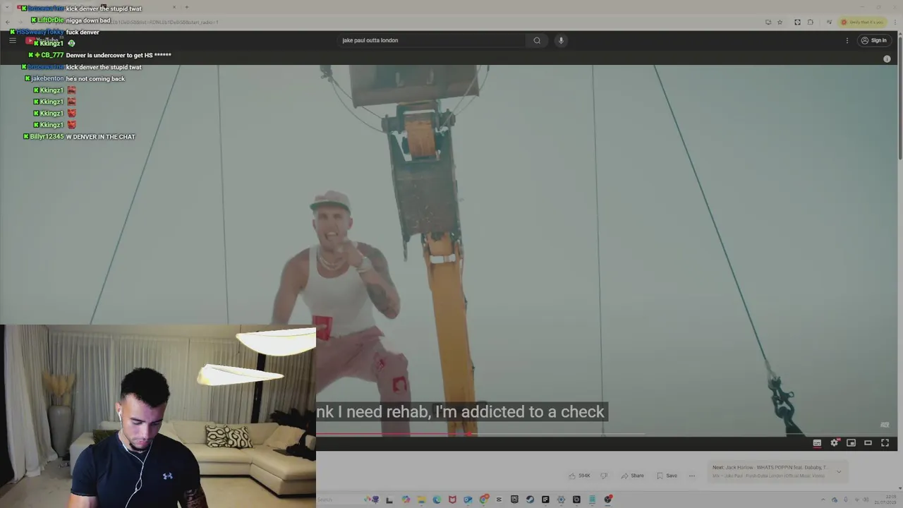
Task: Click the YouTube search magnifier button
Action: [537, 40]
